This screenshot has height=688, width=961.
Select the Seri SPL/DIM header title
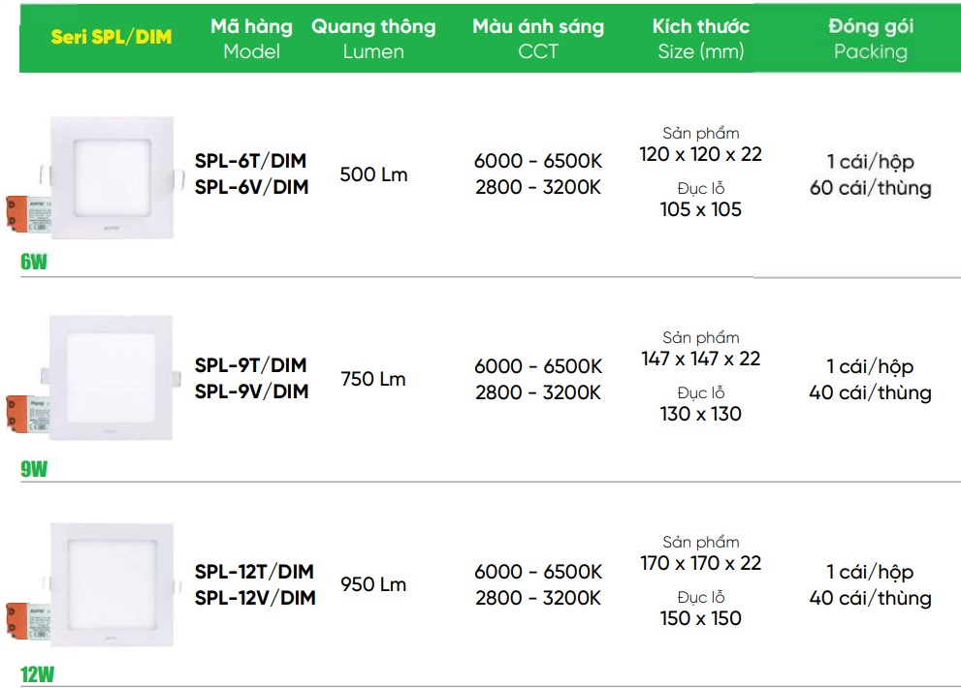tap(112, 37)
